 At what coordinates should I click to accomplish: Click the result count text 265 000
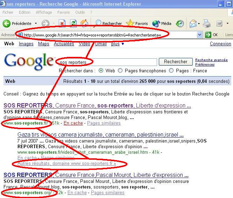pos(147,81)
